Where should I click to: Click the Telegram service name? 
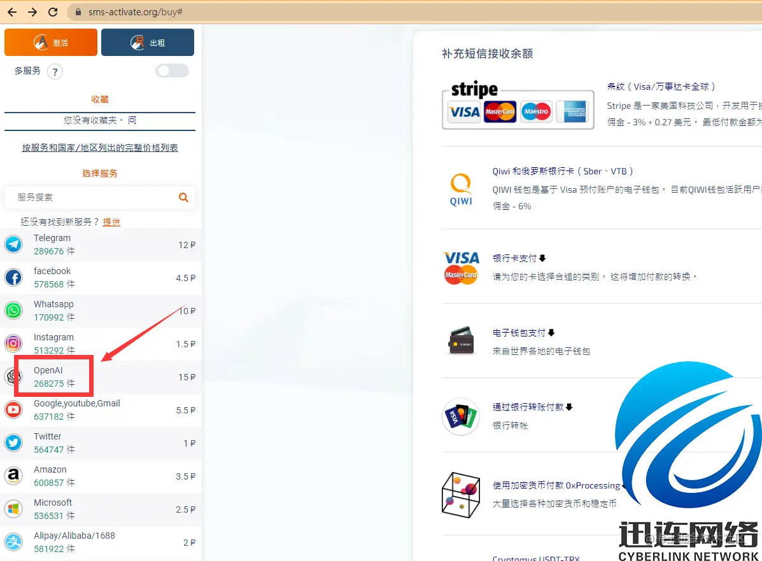[52, 238]
